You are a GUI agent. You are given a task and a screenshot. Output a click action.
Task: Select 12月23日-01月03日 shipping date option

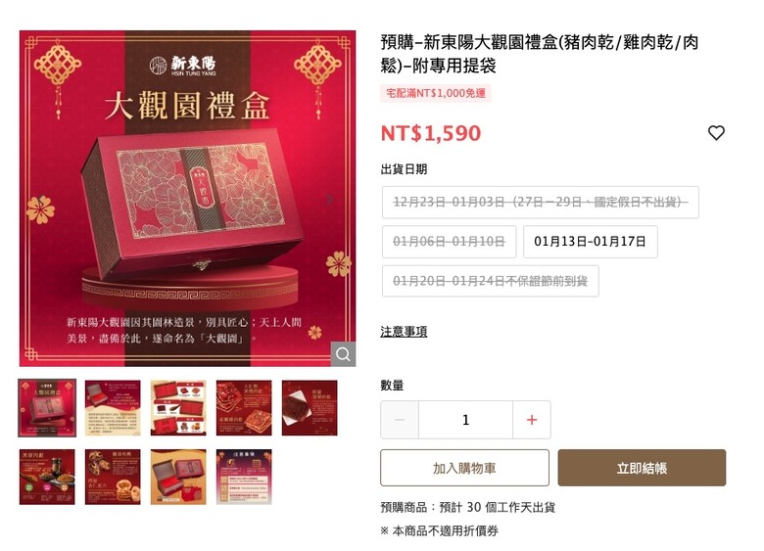coord(541,202)
